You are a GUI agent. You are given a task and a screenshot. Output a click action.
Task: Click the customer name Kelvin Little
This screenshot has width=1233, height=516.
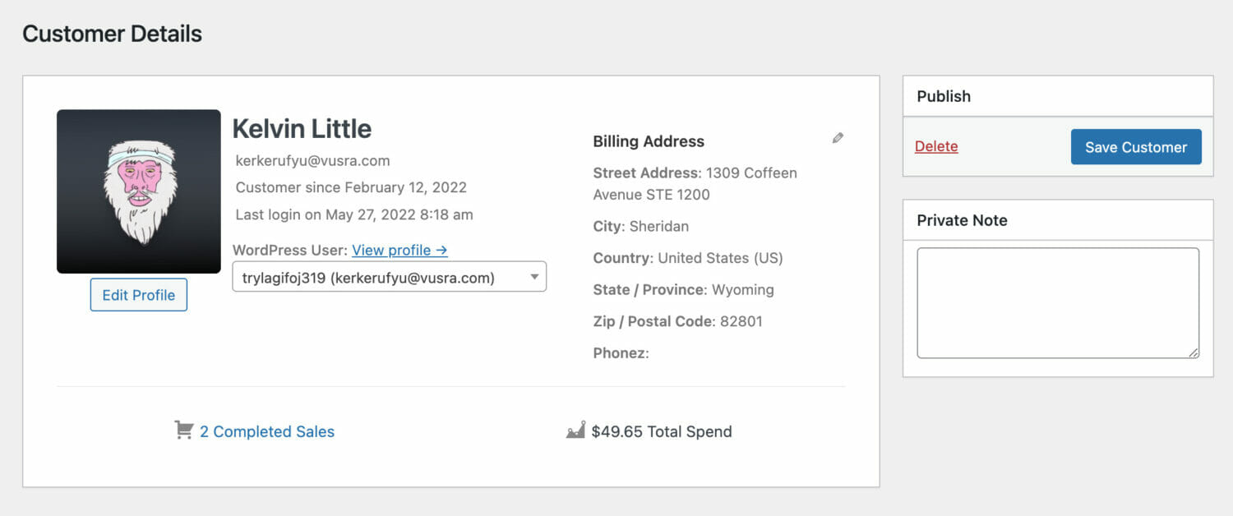click(x=302, y=129)
